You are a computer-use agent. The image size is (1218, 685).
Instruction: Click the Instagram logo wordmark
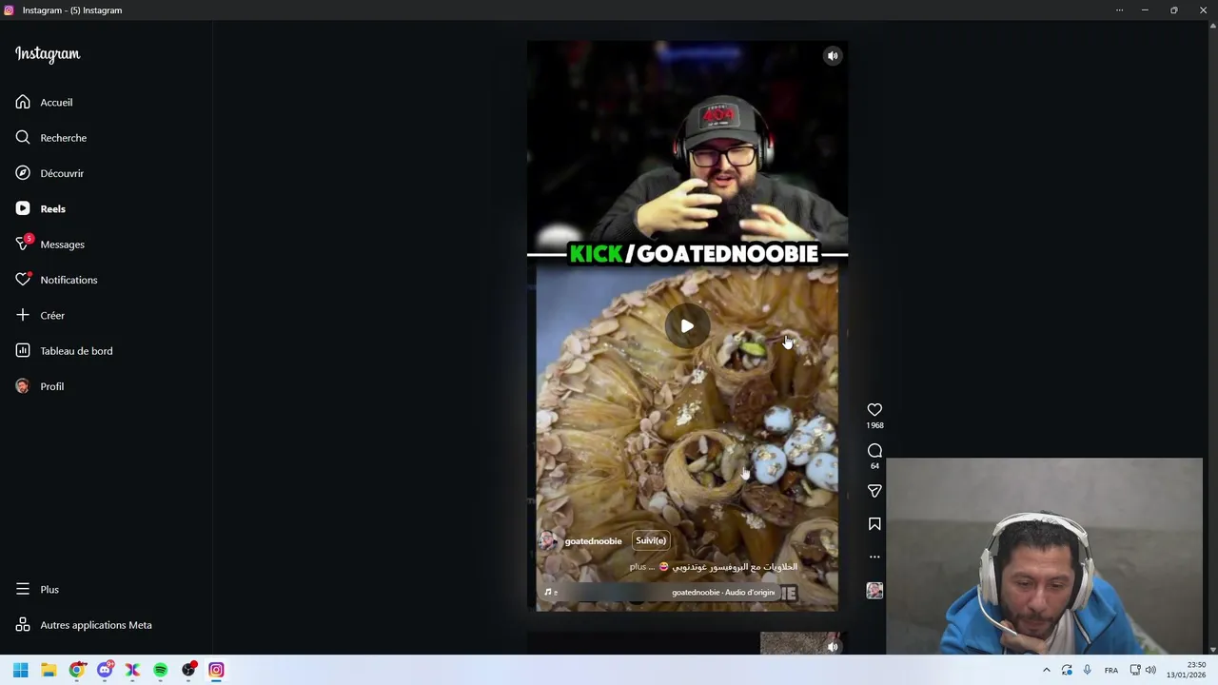48,54
